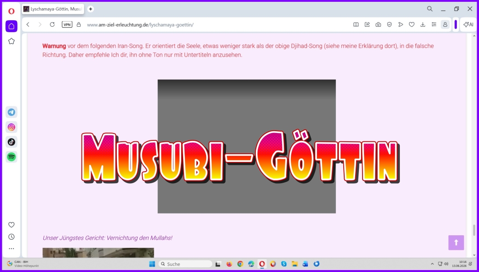Click the Unser Jüngstes Gericht caption

107,238
